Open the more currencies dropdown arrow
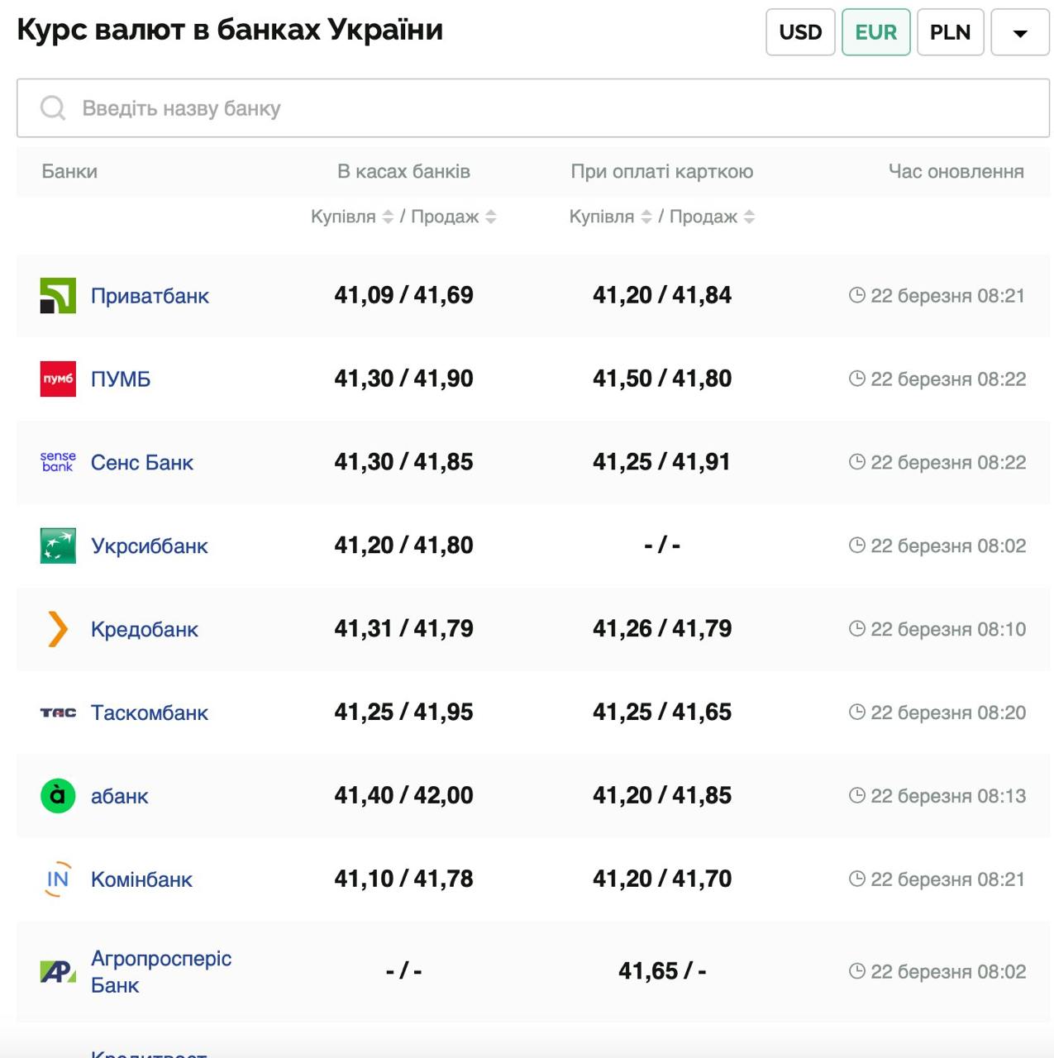1054x1058 pixels. (1019, 32)
